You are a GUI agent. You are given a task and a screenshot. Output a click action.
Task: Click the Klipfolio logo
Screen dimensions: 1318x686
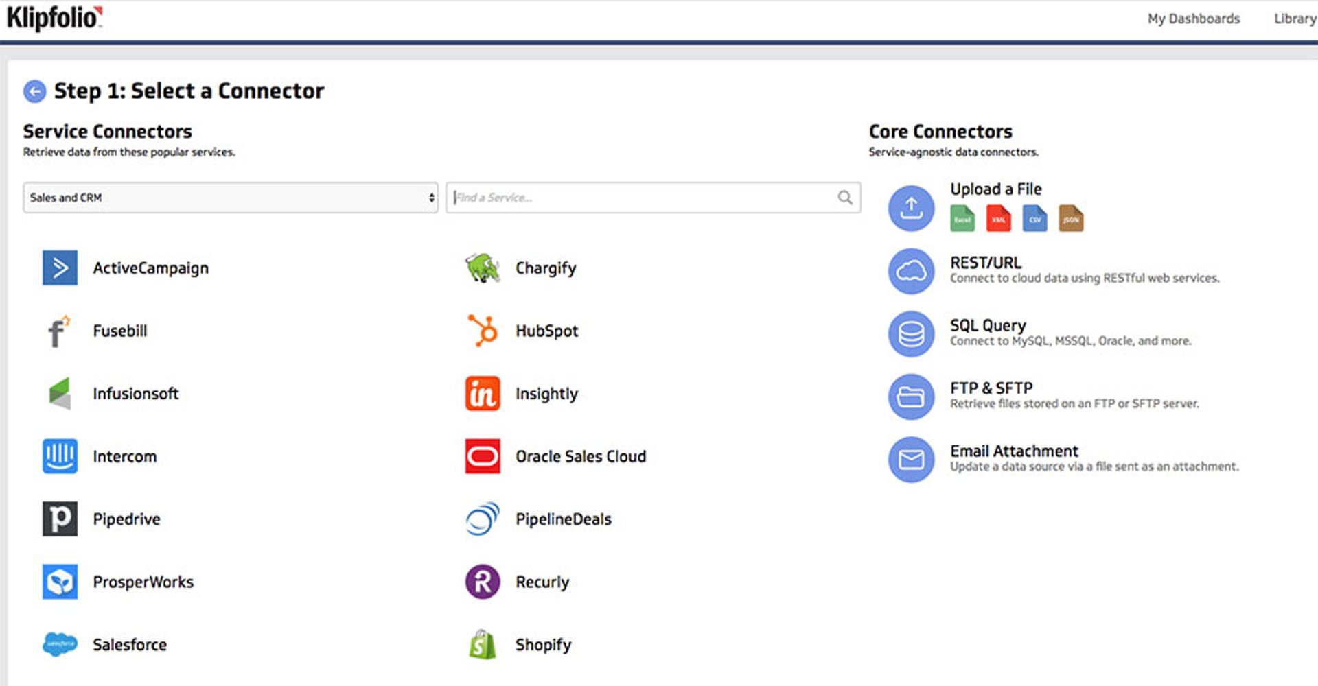tap(55, 18)
